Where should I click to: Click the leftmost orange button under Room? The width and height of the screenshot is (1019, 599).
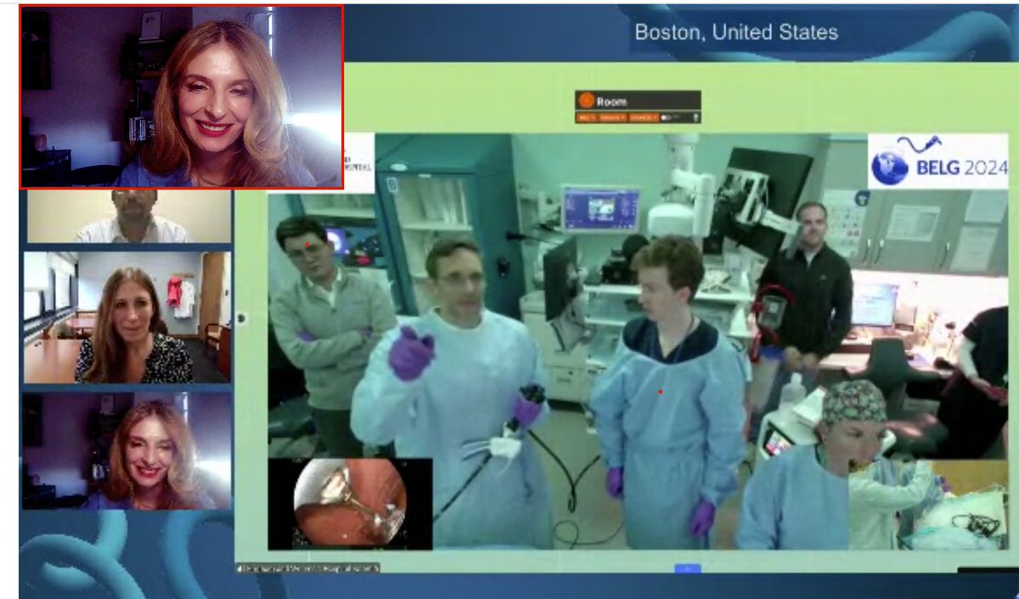(587, 117)
